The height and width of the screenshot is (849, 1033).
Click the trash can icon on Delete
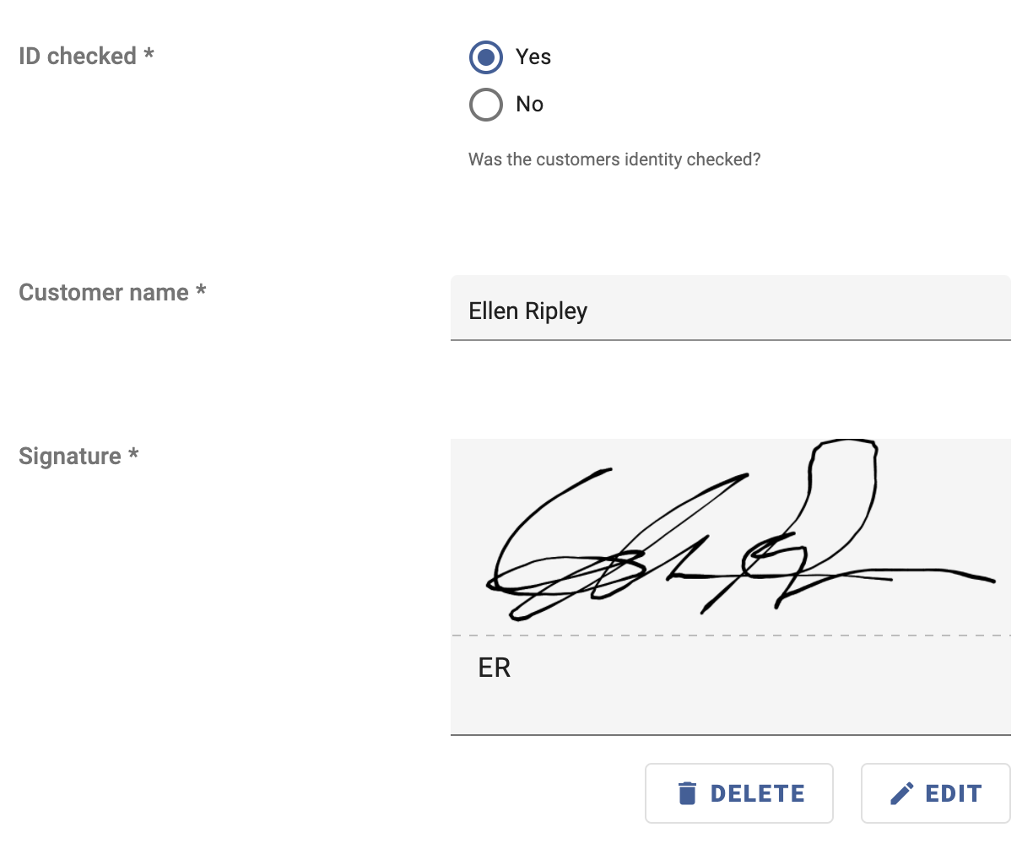coord(688,793)
